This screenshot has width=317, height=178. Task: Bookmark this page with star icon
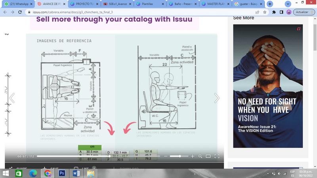coord(265,12)
